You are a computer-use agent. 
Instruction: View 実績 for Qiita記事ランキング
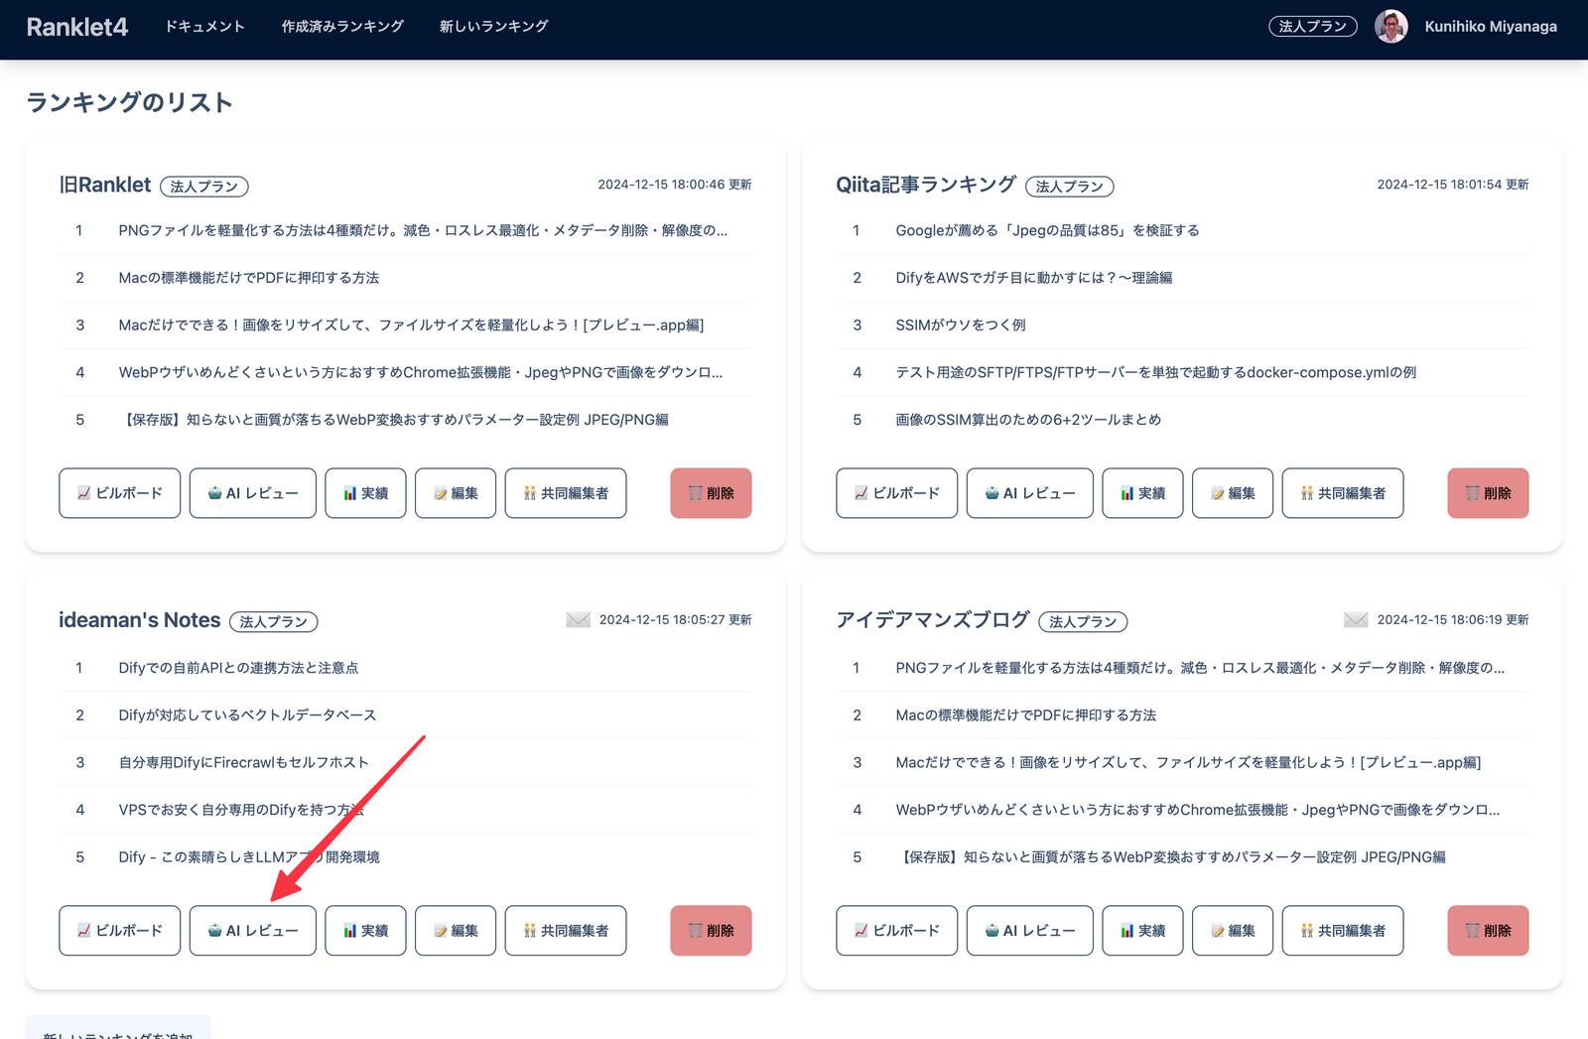point(1142,493)
